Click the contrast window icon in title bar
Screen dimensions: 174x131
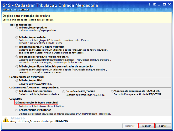point(154,5)
